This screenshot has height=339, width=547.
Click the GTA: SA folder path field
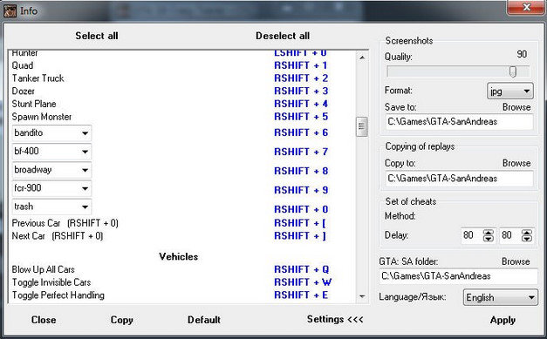pos(458,276)
